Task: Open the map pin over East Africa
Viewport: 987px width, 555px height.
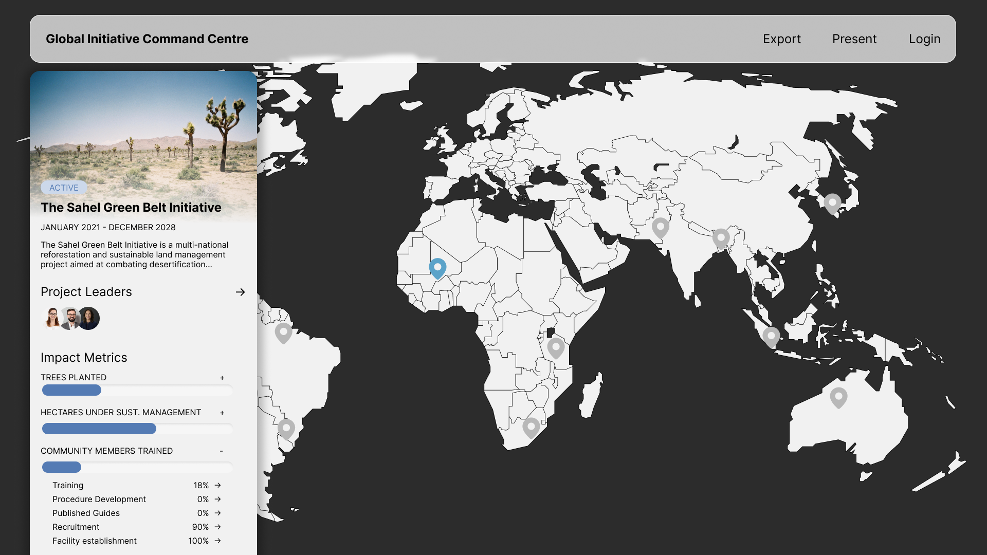Action: [x=556, y=347]
